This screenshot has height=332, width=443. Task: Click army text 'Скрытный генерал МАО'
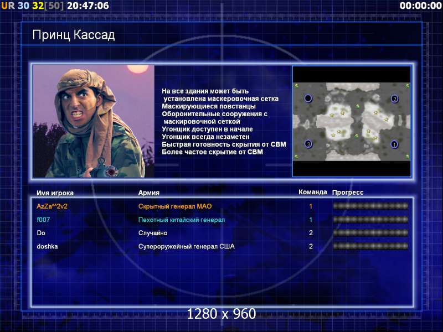[x=175, y=206]
